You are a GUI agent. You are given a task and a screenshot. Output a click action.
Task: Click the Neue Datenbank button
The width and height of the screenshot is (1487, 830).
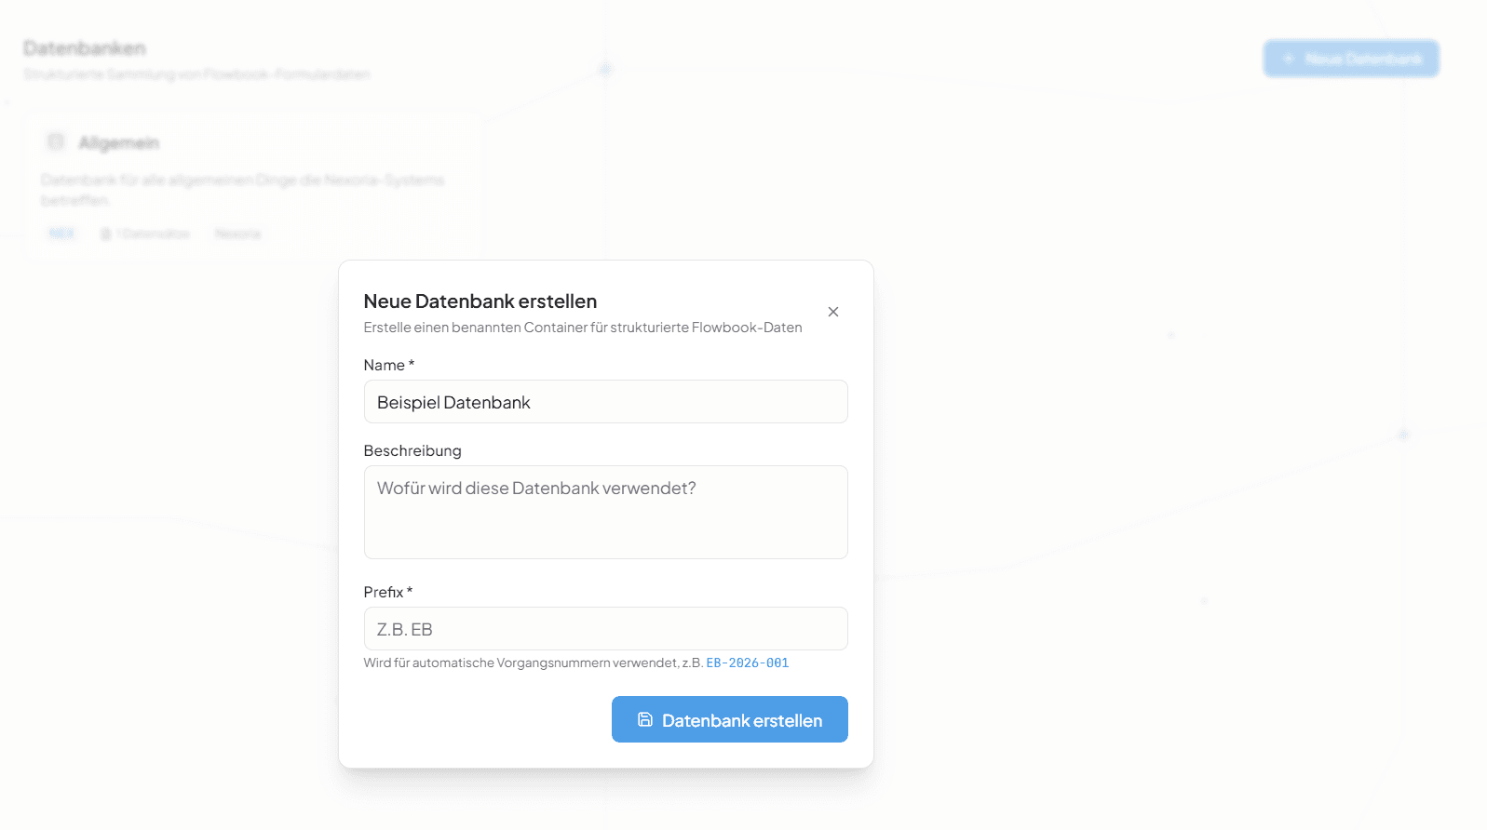(x=1351, y=59)
